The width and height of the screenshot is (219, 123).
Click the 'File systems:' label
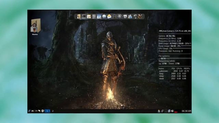[x=164, y=56]
